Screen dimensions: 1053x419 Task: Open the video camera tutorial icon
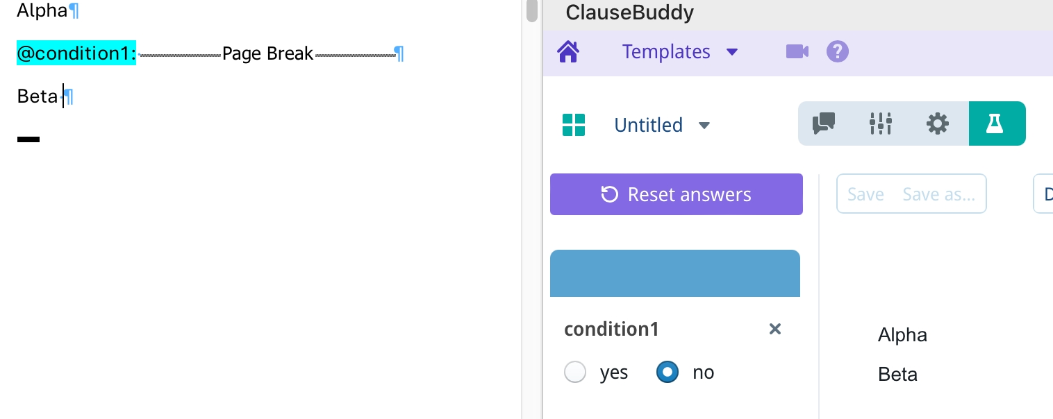pyautogui.click(x=797, y=51)
